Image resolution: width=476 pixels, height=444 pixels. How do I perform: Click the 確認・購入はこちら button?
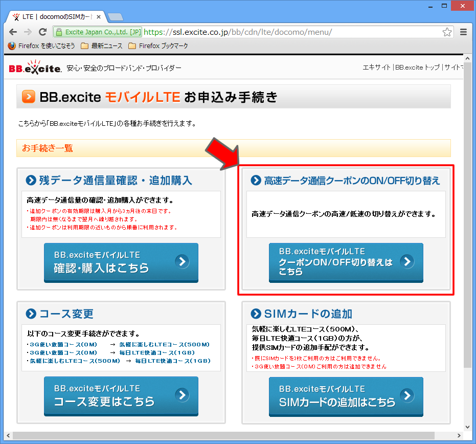coord(121,263)
